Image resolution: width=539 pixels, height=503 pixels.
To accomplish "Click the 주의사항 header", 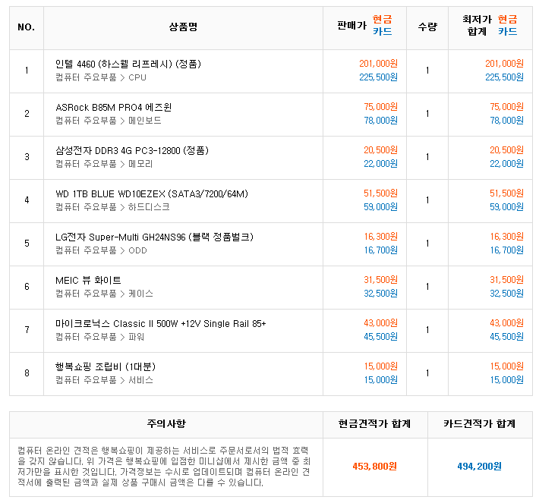I will tap(166, 423).
